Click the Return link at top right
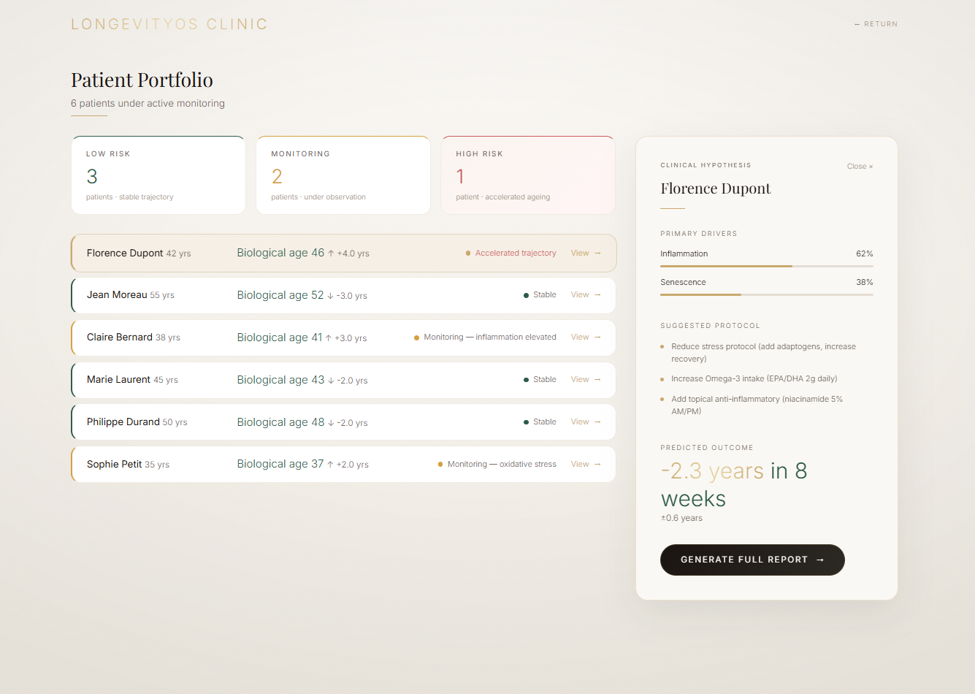Screen dimensions: 975x694 (x=876, y=24)
